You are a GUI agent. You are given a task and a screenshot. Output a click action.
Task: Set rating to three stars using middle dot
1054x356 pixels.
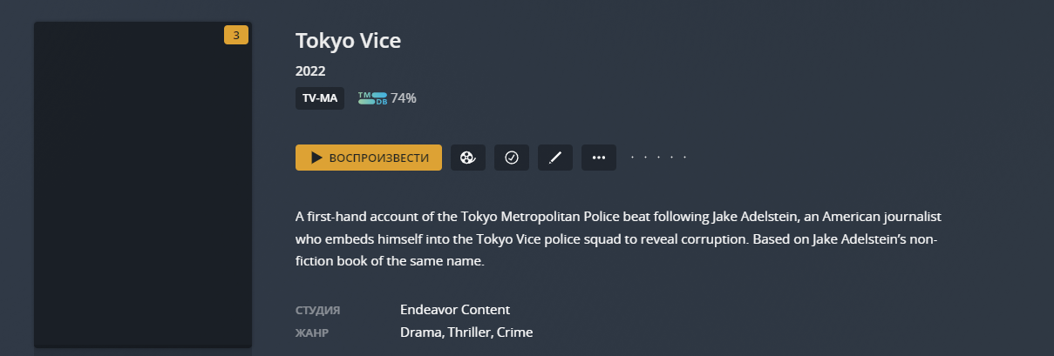pos(659,158)
